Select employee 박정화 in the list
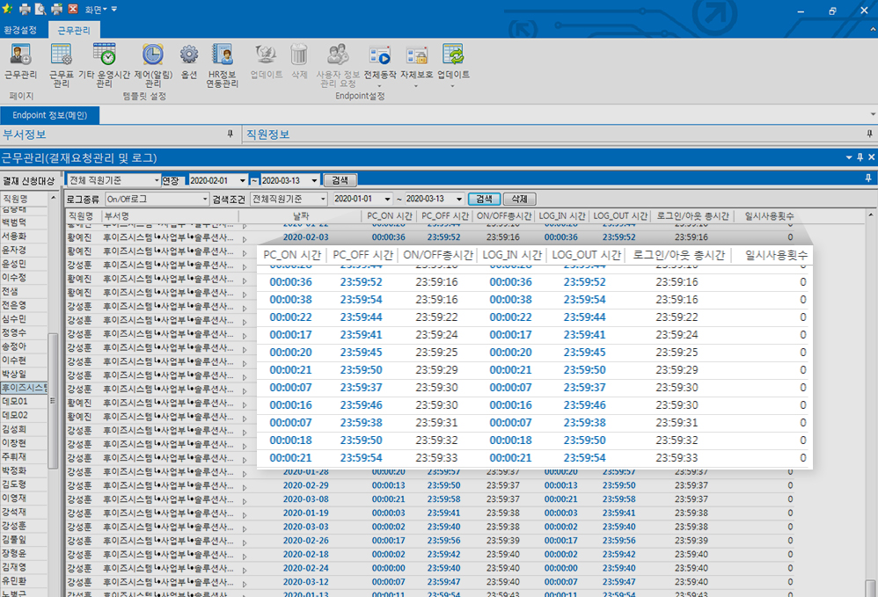This screenshot has height=597, width=878. tap(24, 470)
